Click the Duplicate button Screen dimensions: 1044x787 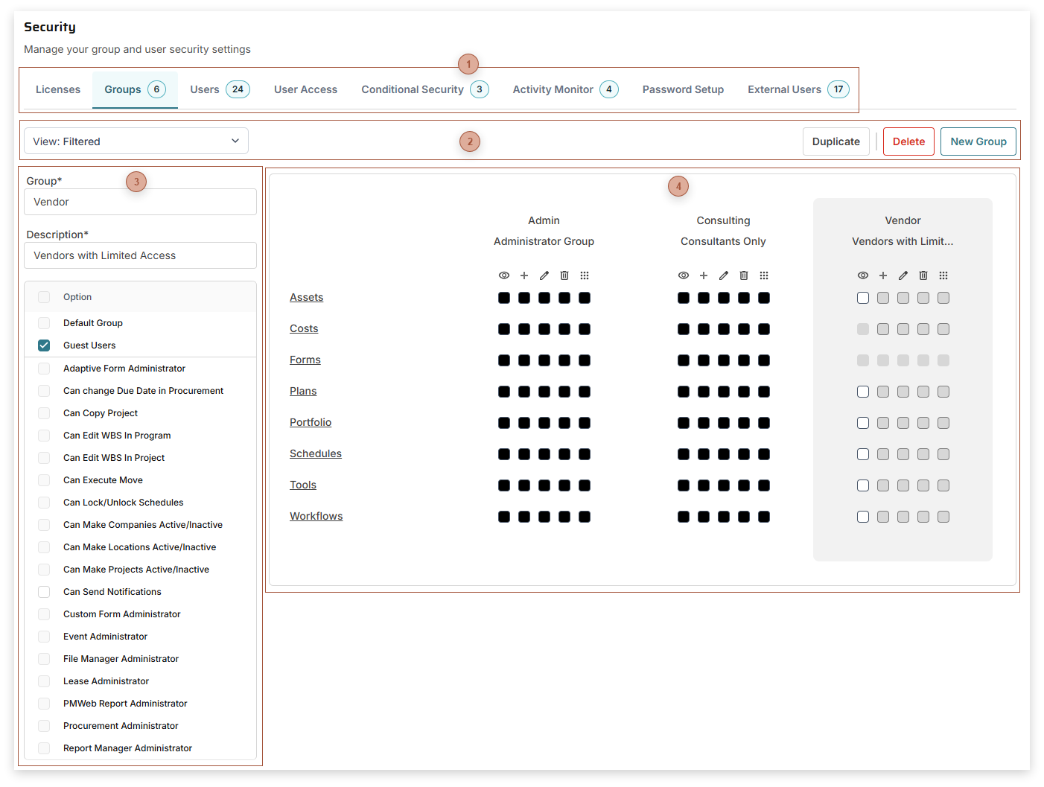coord(835,141)
